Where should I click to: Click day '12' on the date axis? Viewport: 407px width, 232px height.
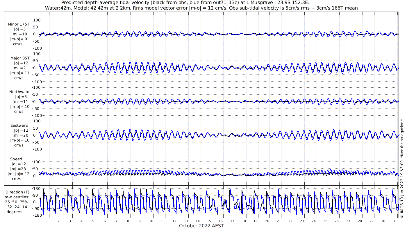coord(174,221)
